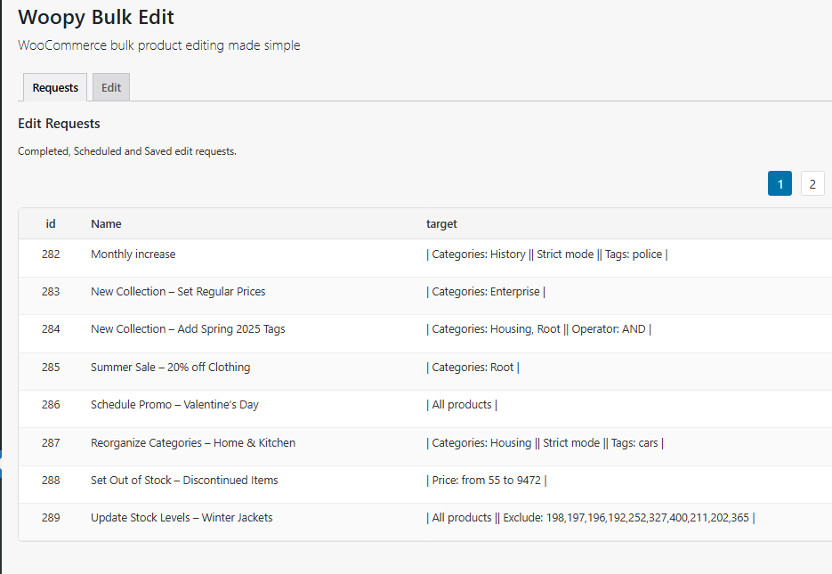832x574 pixels.
Task: Select the Requests tab
Action: [x=54, y=86]
